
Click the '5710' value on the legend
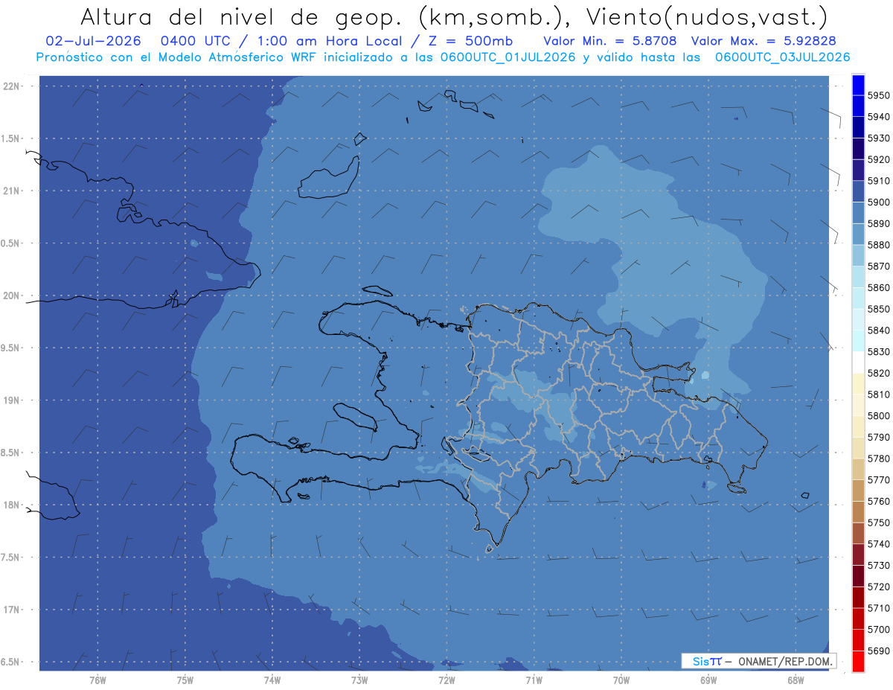click(x=879, y=608)
